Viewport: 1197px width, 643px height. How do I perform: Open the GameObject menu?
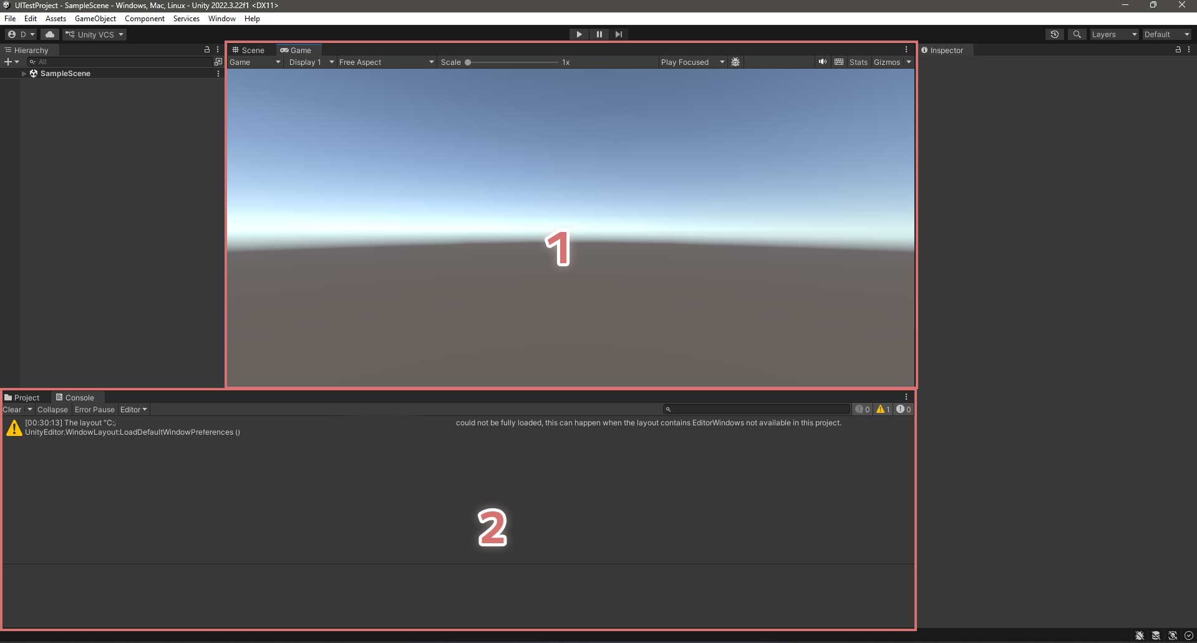click(95, 19)
